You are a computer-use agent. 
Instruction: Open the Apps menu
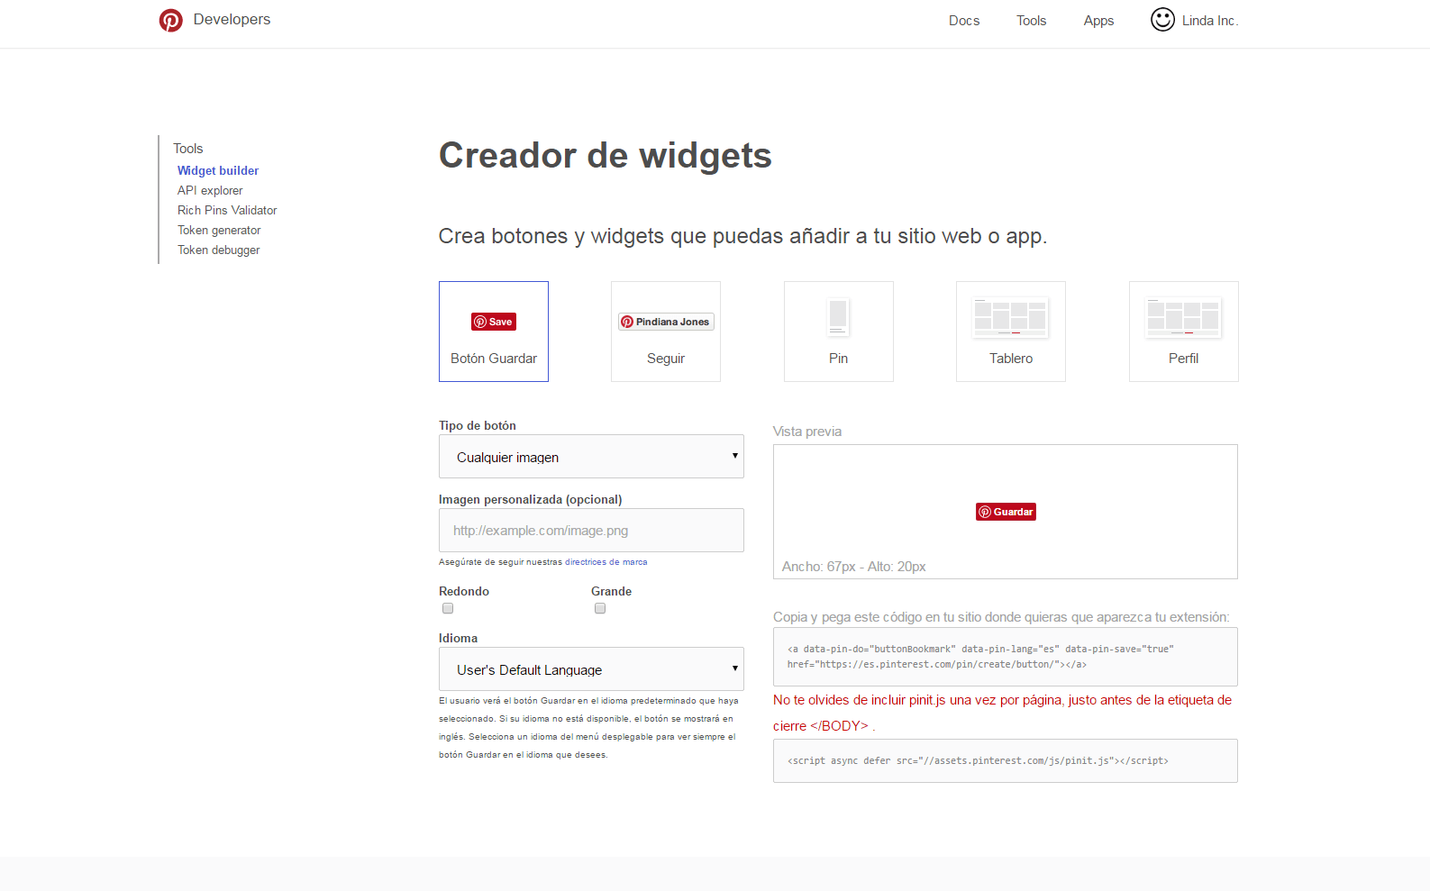(1098, 21)
